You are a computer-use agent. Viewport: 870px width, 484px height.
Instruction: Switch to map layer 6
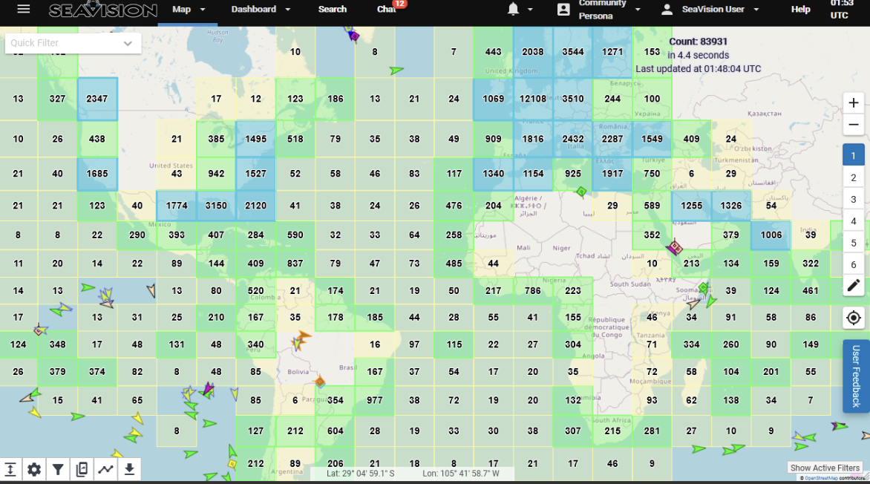point(854,264)
